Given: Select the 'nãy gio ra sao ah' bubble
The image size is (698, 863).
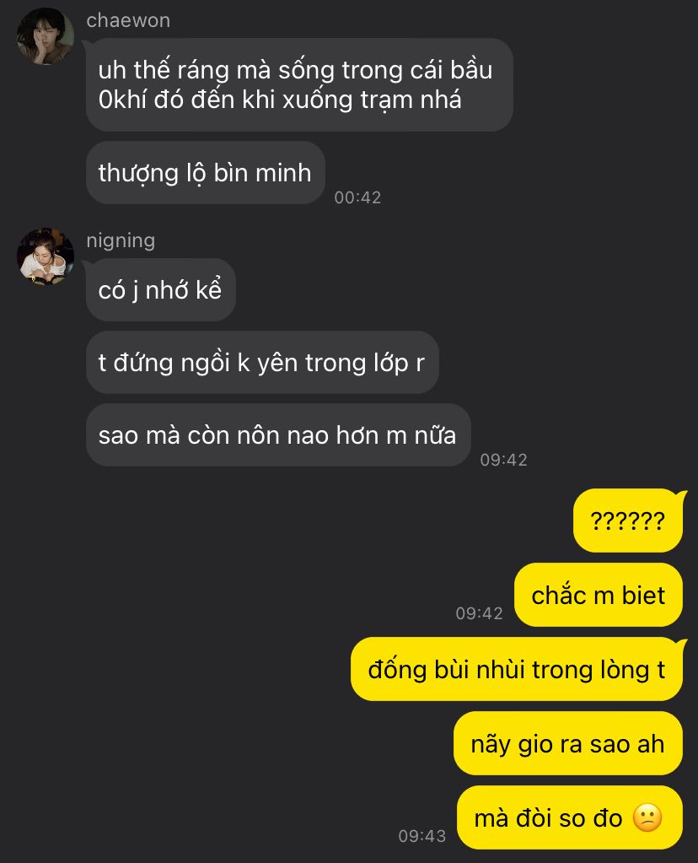Looking at the screenshot, I should pyautogui.click(x=567, y=743).
